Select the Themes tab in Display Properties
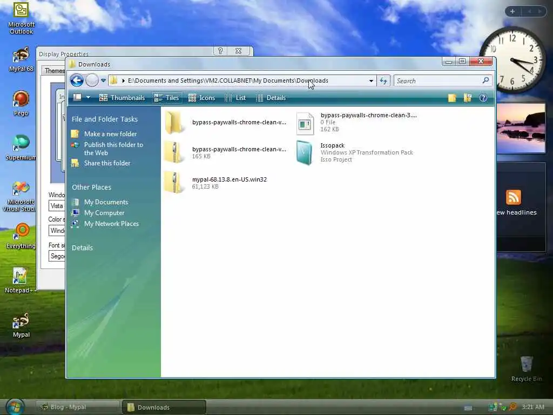Screen dimensions: 553x415 53,71
